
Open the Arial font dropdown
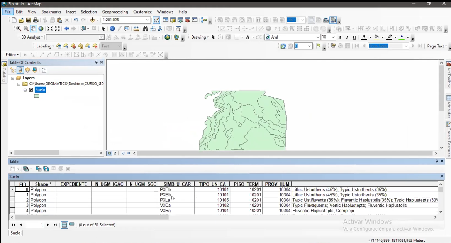(x=318, y=37)
